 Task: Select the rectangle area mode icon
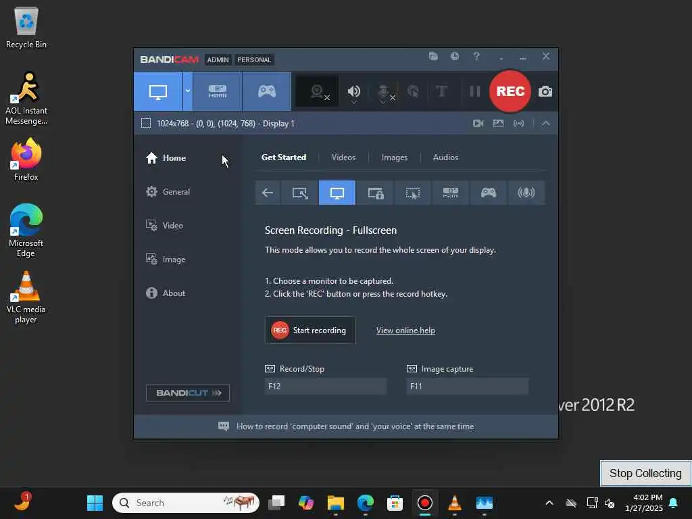(300, 193)
